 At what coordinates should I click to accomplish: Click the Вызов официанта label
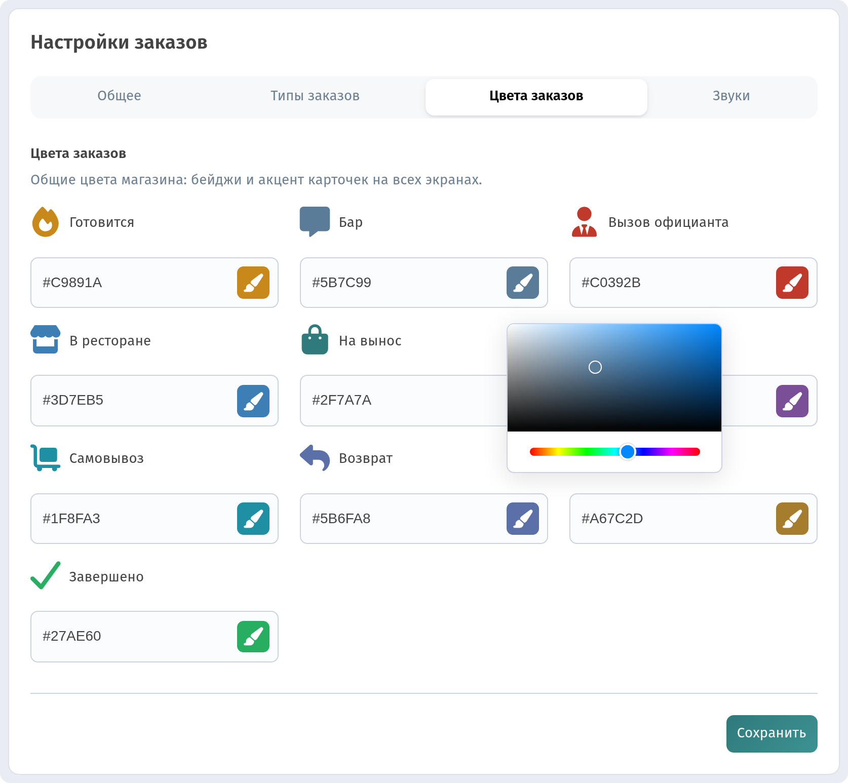click(668, 222)
